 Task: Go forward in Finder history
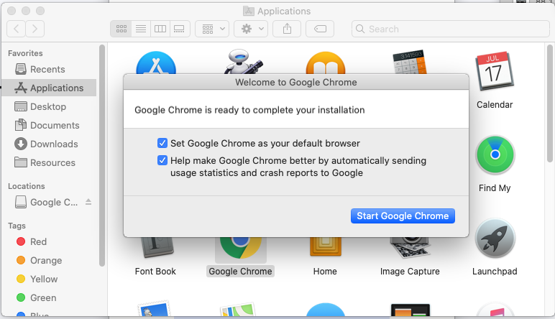(35, 29)
